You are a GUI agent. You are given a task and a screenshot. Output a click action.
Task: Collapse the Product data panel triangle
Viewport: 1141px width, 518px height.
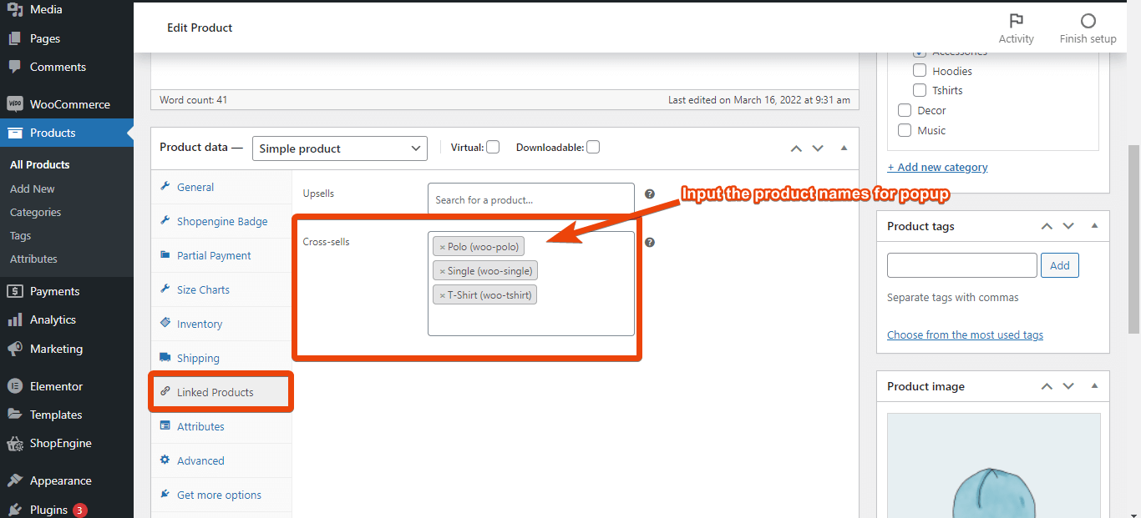click(844, 148)
